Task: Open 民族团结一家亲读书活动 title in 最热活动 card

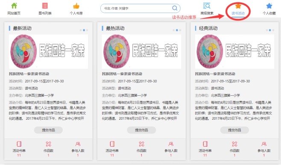Action: tap(122, 74)
